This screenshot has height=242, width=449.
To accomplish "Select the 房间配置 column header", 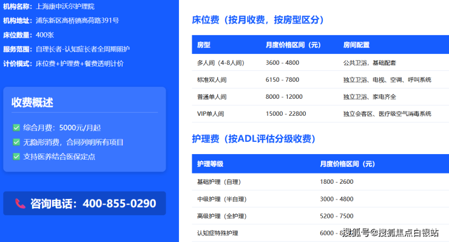I will pos(356,45).
